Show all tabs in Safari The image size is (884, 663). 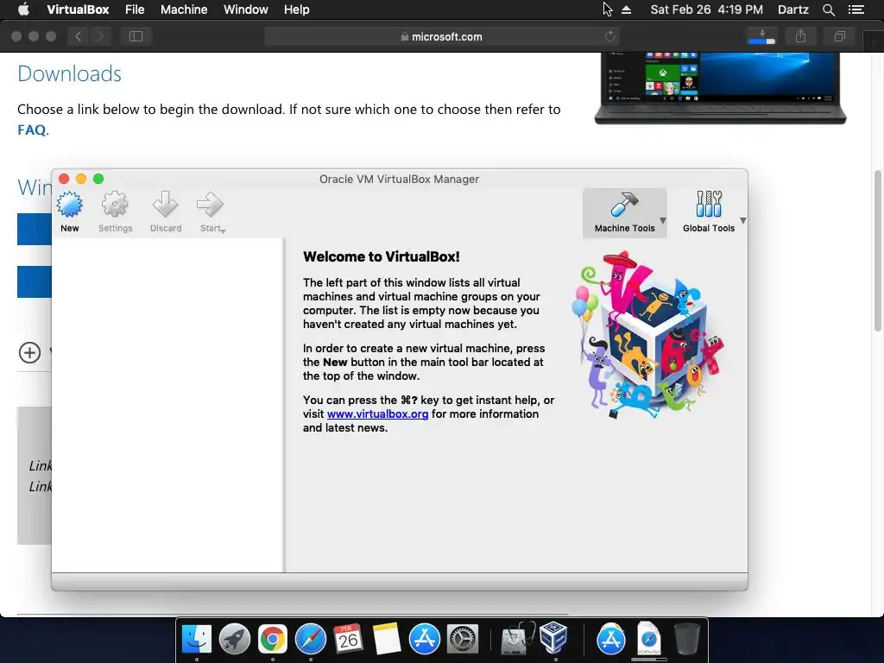[839, 36]
